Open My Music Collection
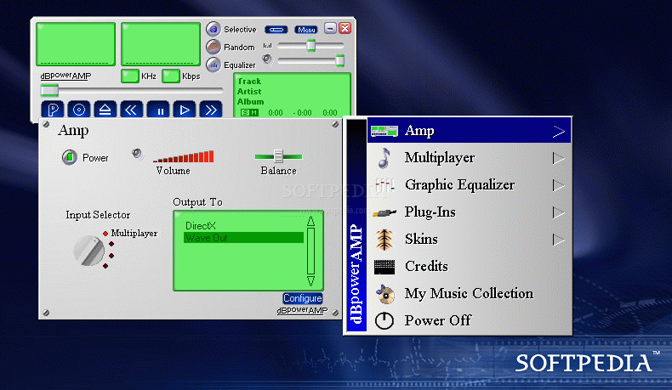 [x=470, y=293]
